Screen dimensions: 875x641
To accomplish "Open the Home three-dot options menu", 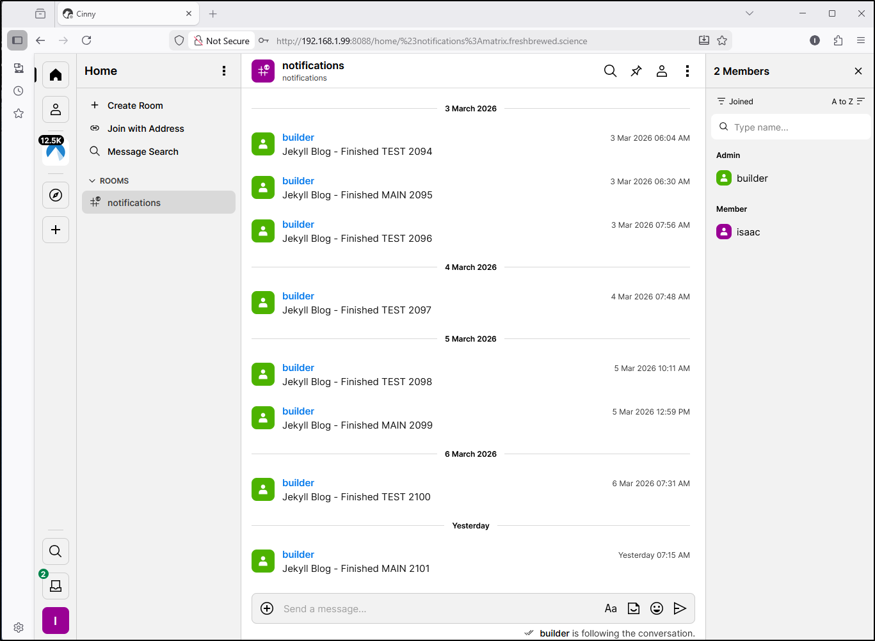I will tap(223, 71).
